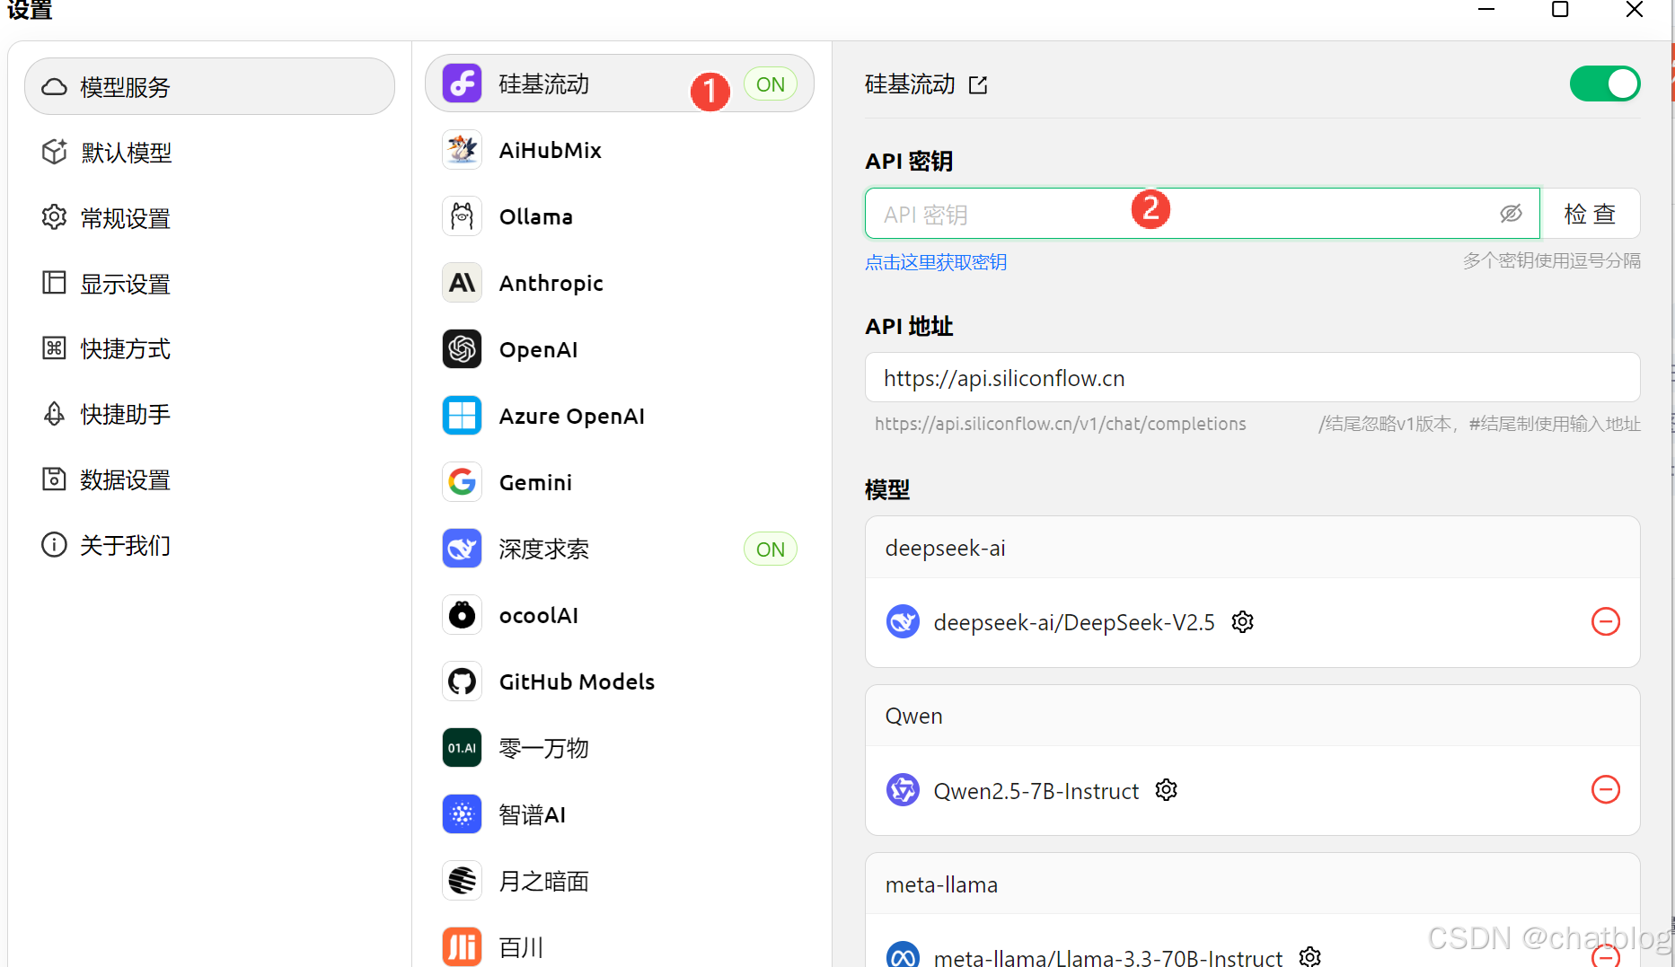
Task: Collapse the Qwen model group header
Action: 1252,716
